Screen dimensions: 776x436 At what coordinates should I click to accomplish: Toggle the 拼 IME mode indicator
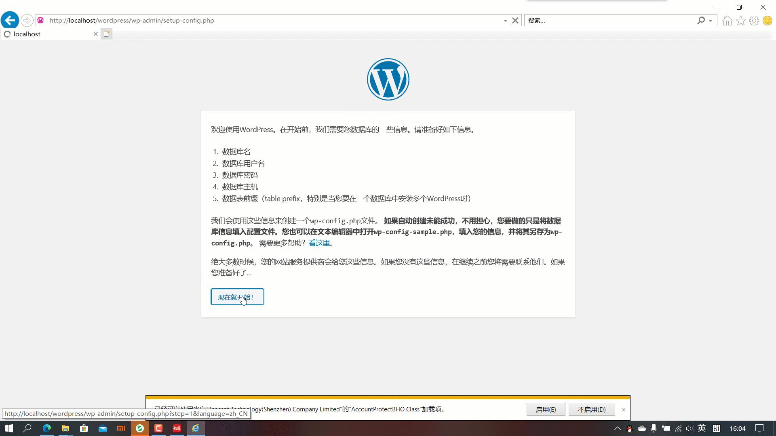[717, 428]
